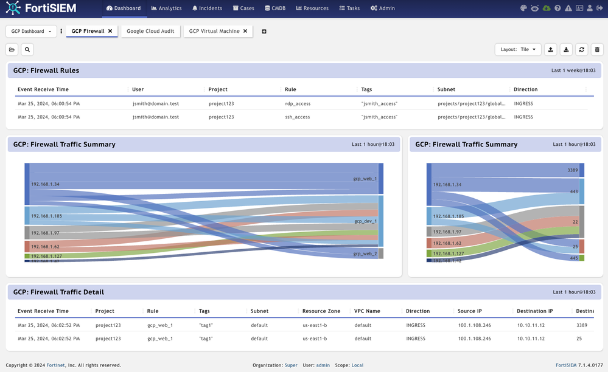Open the Layout: Tile dropdown
608x372 pixels.
pos(518,50)
